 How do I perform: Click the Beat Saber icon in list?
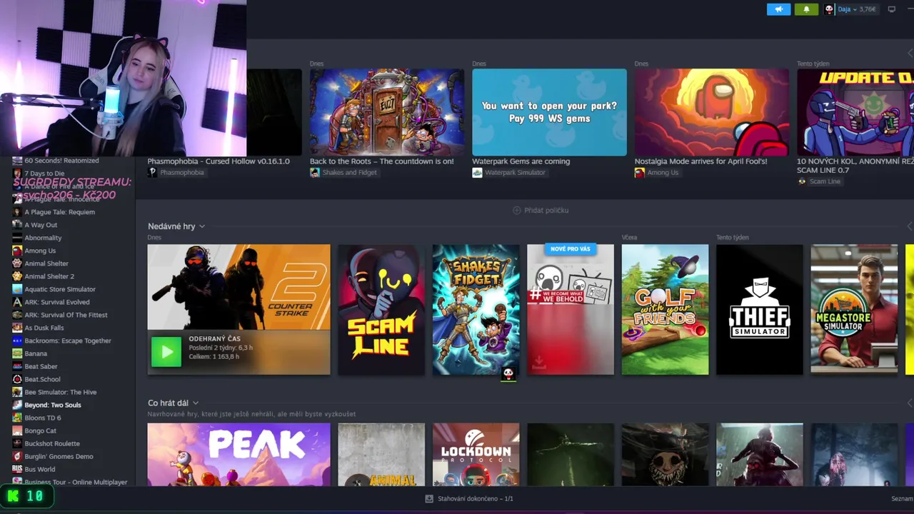click(17, 366)
